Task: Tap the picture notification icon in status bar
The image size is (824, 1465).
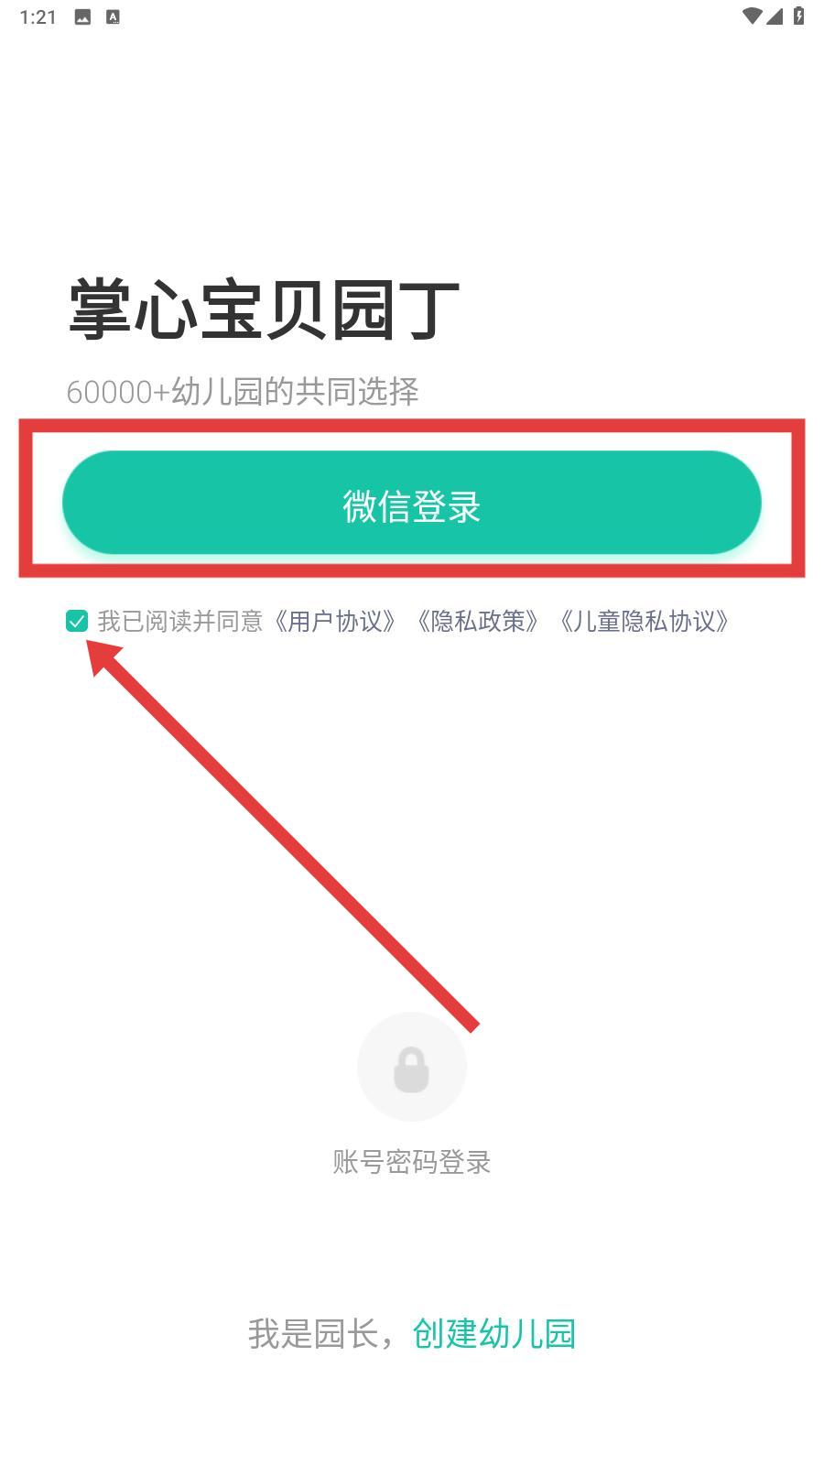Action: tap(82, 16)
